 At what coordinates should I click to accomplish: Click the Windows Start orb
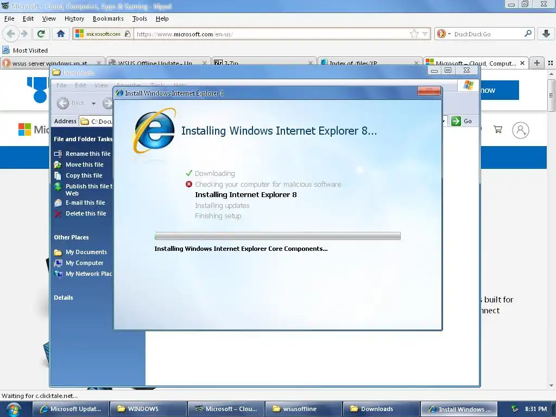[x=14, y=409]
